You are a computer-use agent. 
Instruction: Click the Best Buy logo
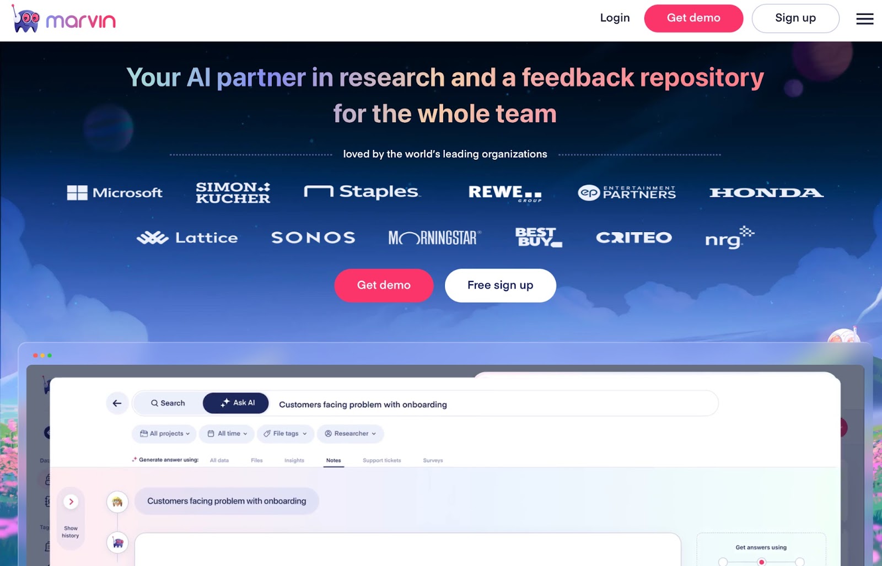(539, 237)
